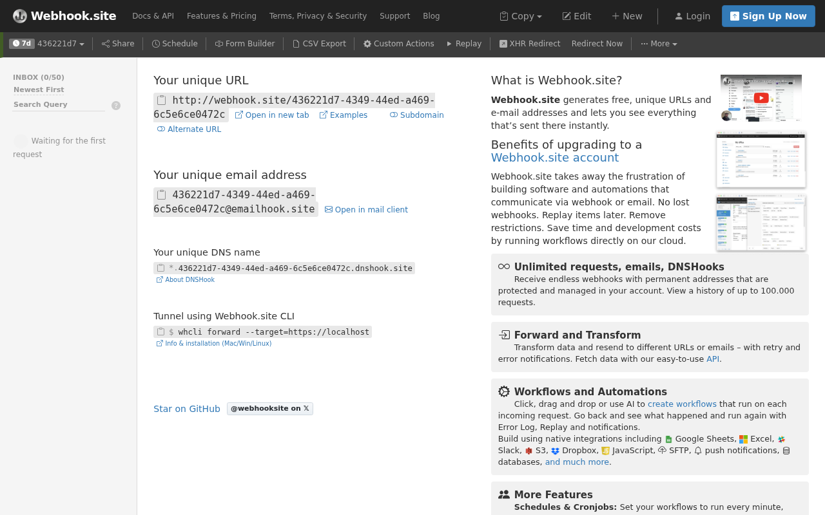Open Custom Actions
825x515 pixels.
click(398, 44)
